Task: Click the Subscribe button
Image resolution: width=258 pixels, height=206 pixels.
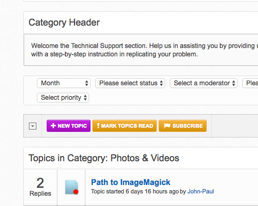Action: pyautogui.click(x=182, y=126)
